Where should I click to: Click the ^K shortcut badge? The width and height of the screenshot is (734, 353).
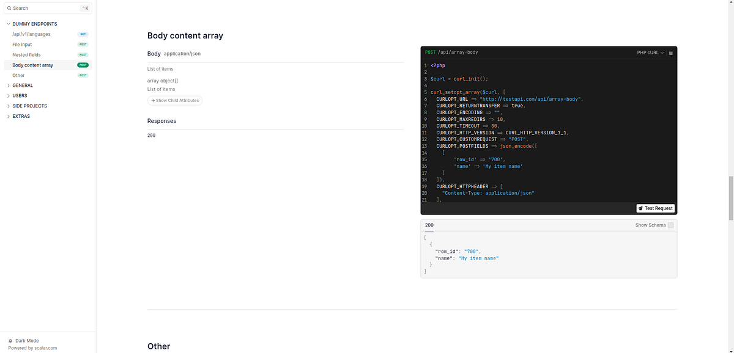click(84, 9)
